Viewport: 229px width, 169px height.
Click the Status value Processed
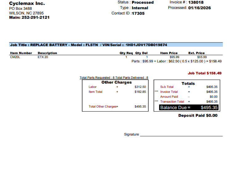pyautogui.click(x=143, y=2)
